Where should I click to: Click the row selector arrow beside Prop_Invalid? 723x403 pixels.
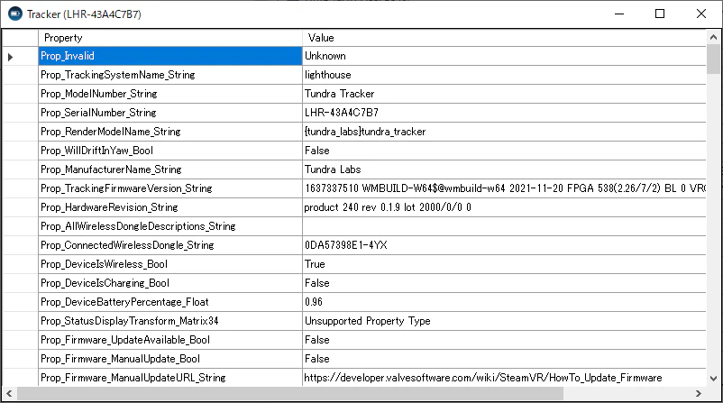[x=10, y=57]
